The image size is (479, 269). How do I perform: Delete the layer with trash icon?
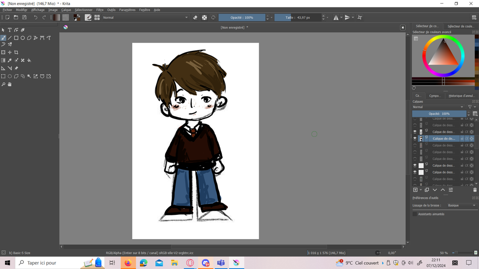click(x=475, y=190)
